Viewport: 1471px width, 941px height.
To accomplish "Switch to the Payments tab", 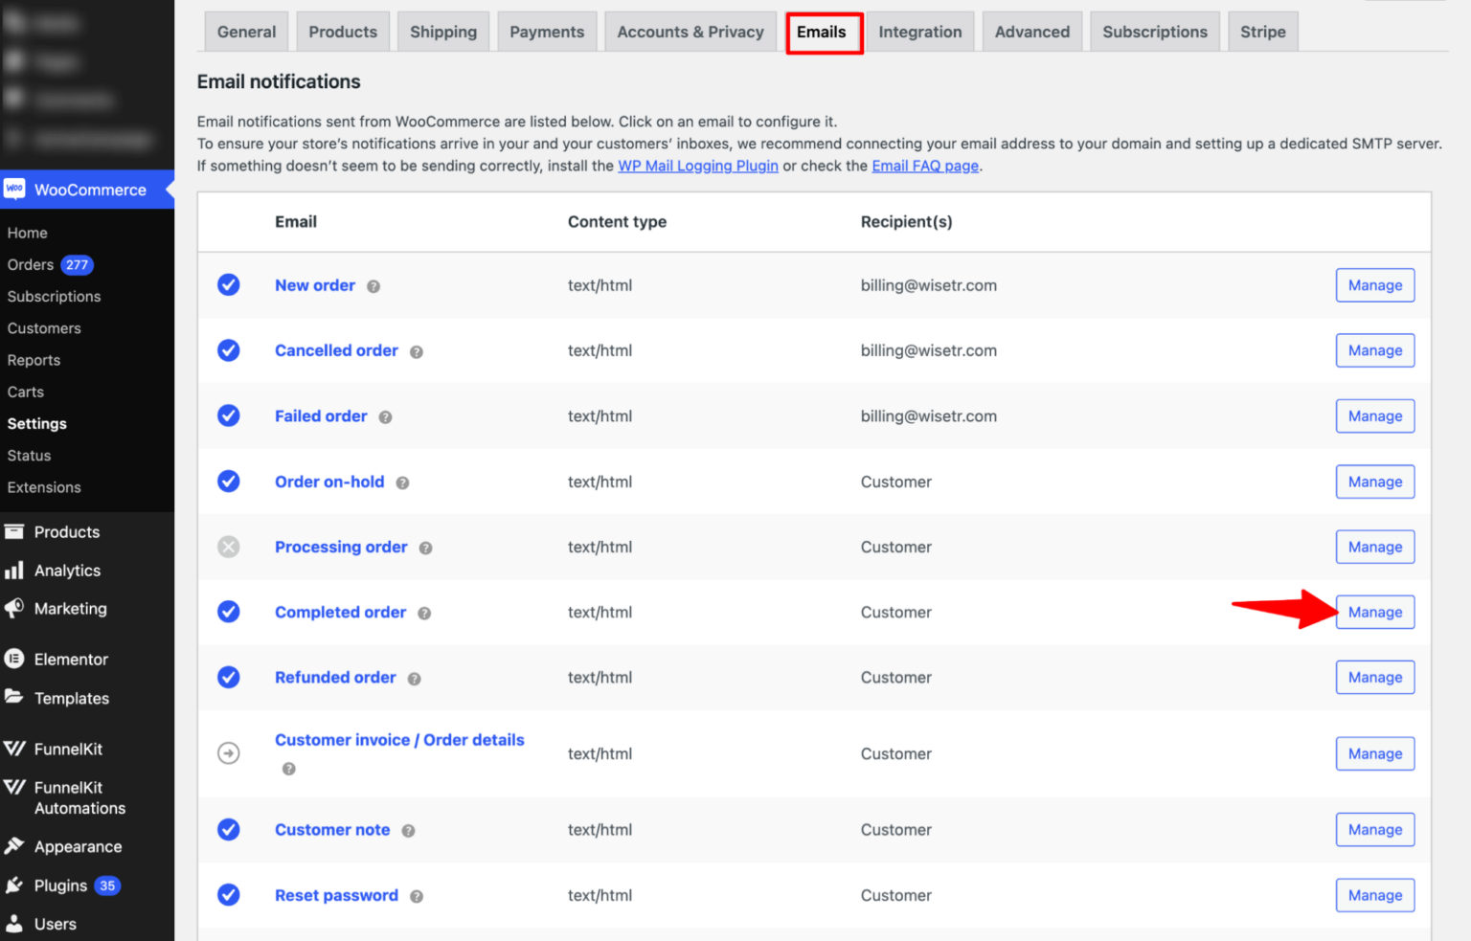I will (x=546, y=32).
